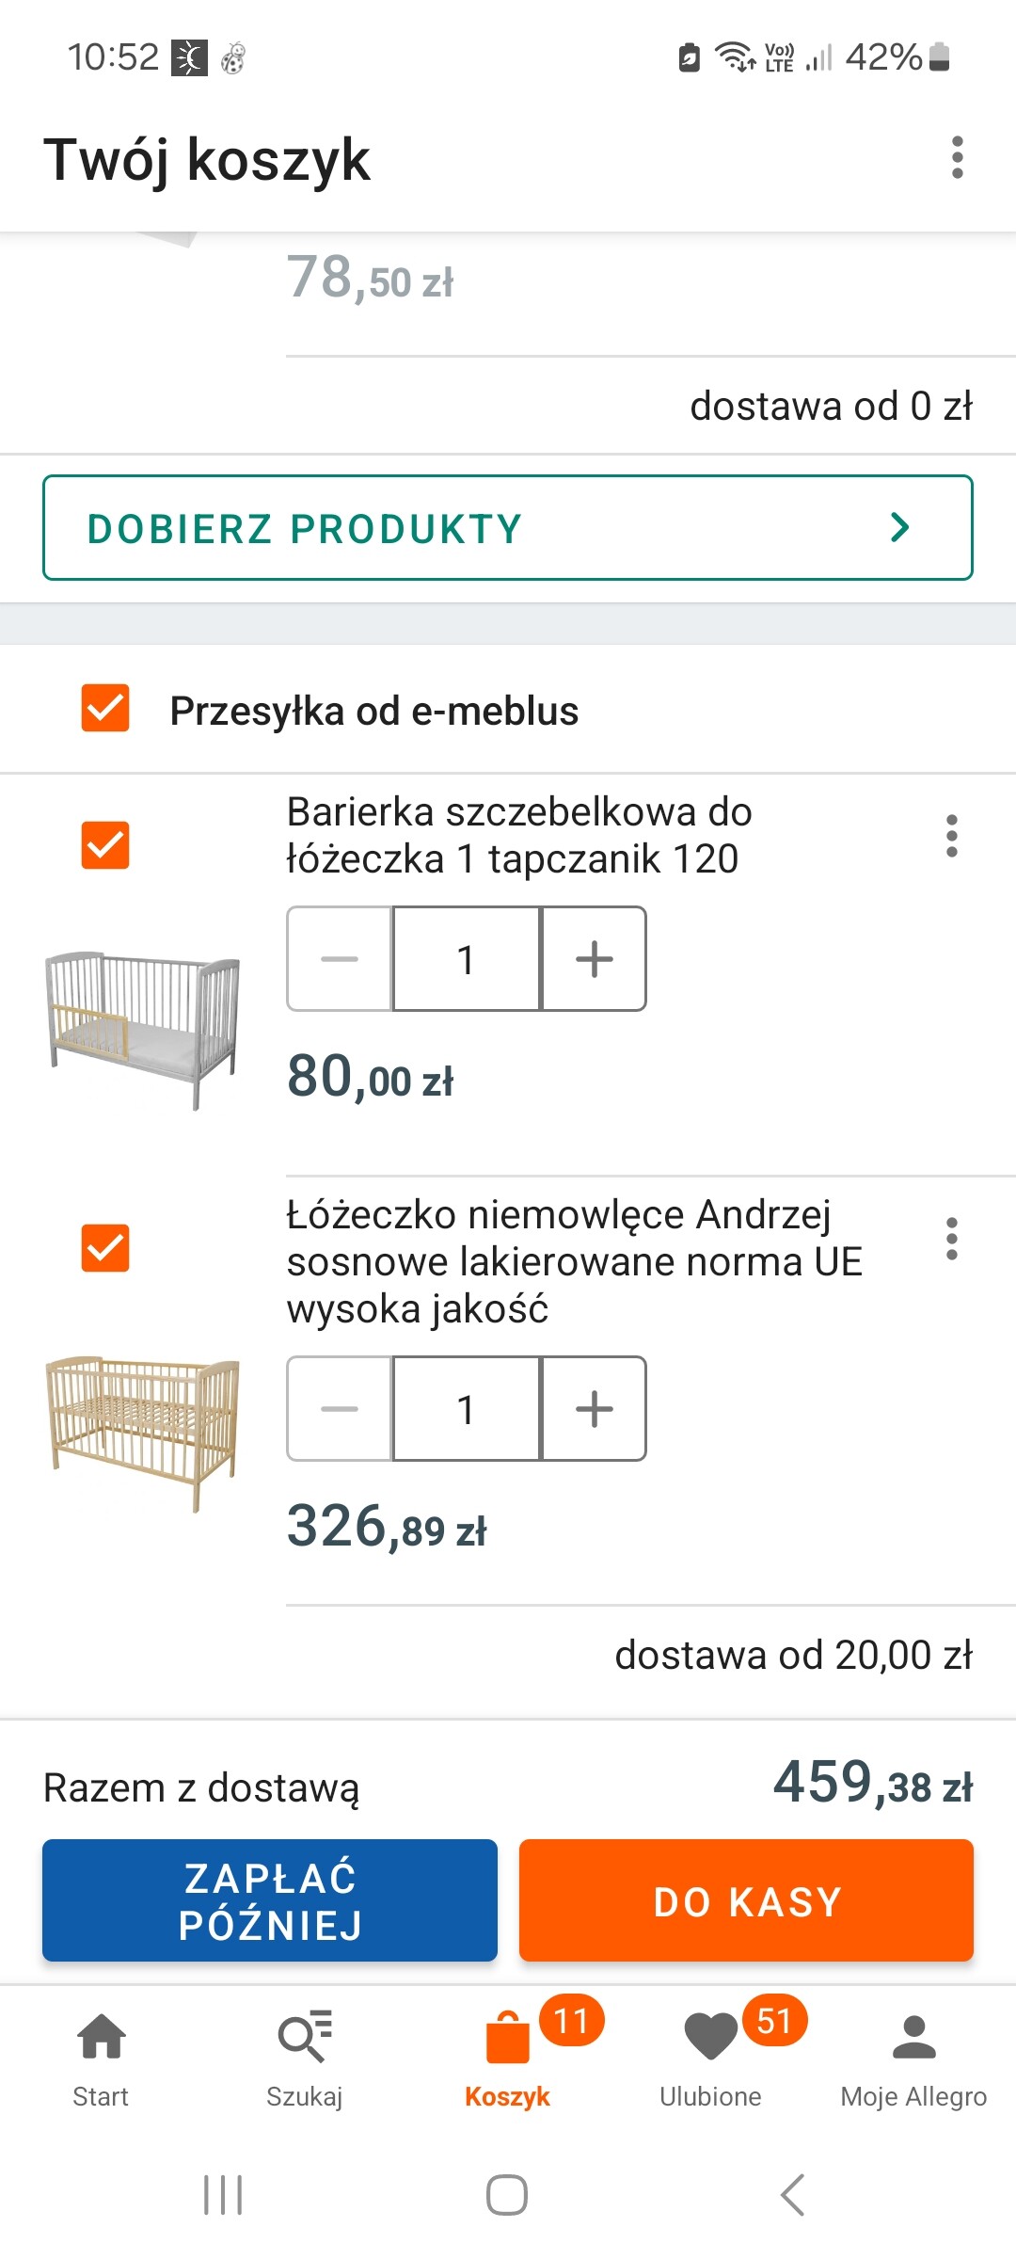Screen dimensions: 1016x2259
Task: Decrease quantity of Barierka szczebelkowa
Action: click(x=340, y=959)
